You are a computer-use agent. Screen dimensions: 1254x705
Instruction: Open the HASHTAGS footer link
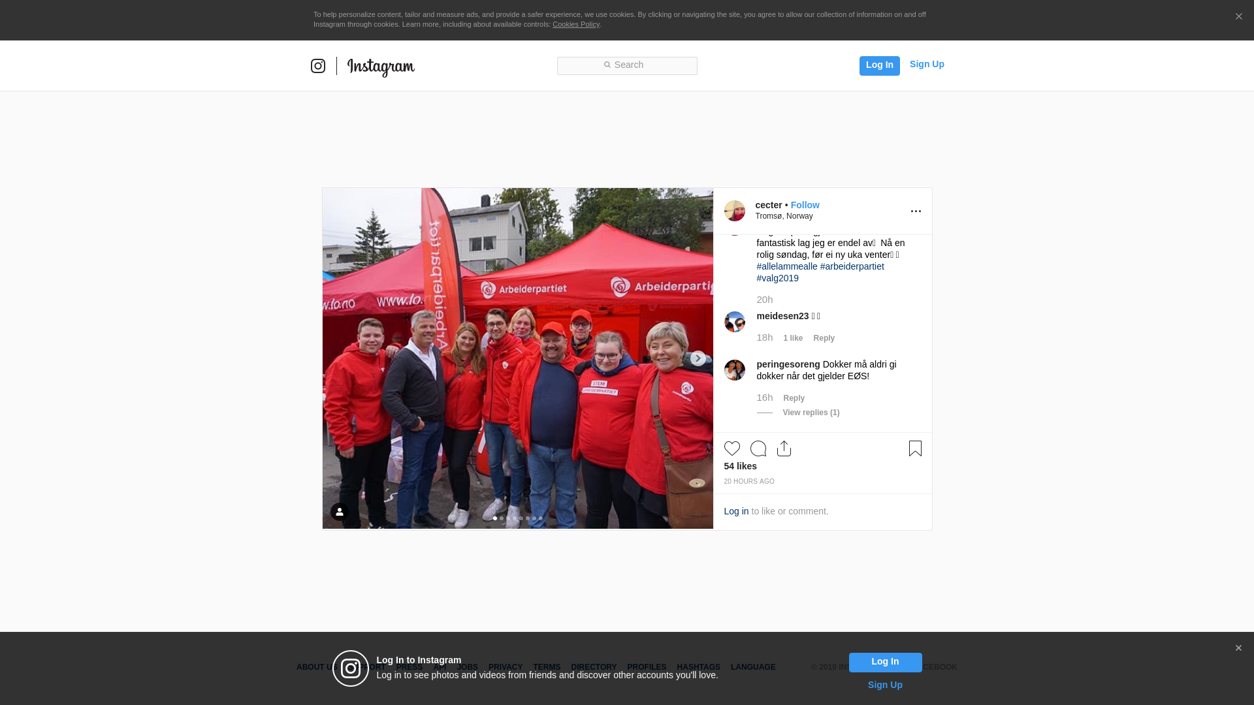pyautogui.click(x=698, y=667)
